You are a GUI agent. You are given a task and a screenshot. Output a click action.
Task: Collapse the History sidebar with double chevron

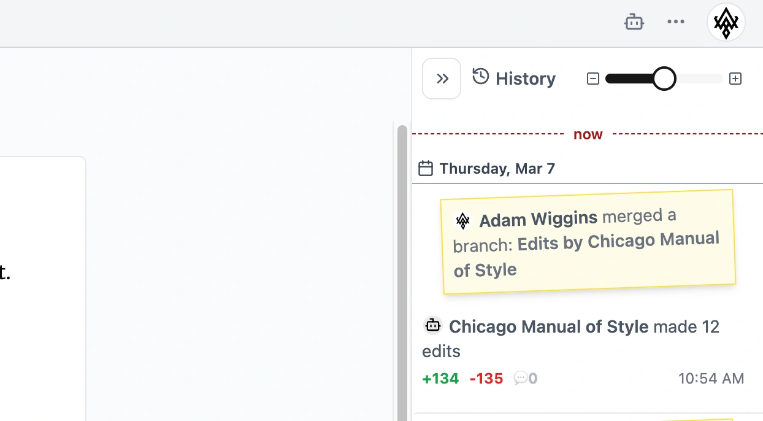[x=442, y=79]
